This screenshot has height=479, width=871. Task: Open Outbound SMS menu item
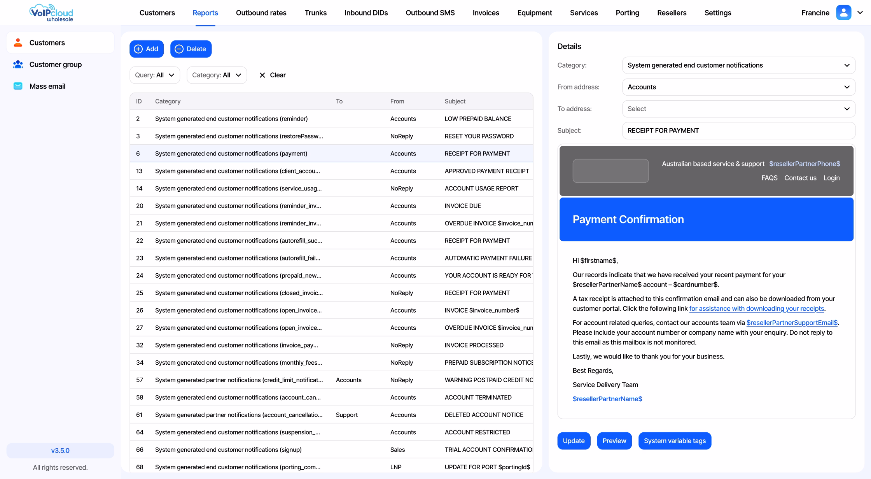430,13
